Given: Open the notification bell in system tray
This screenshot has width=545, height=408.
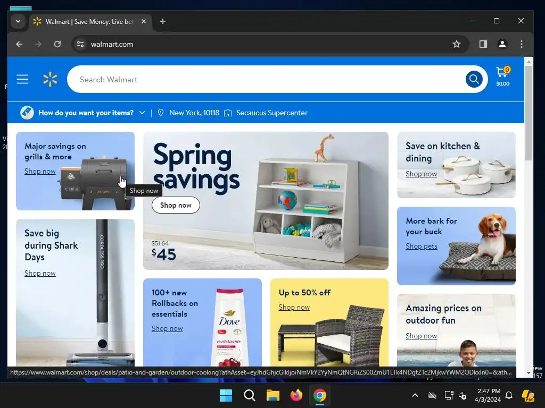Looking at the screenshot, I should pyautogui.click(x=509, y=395).
